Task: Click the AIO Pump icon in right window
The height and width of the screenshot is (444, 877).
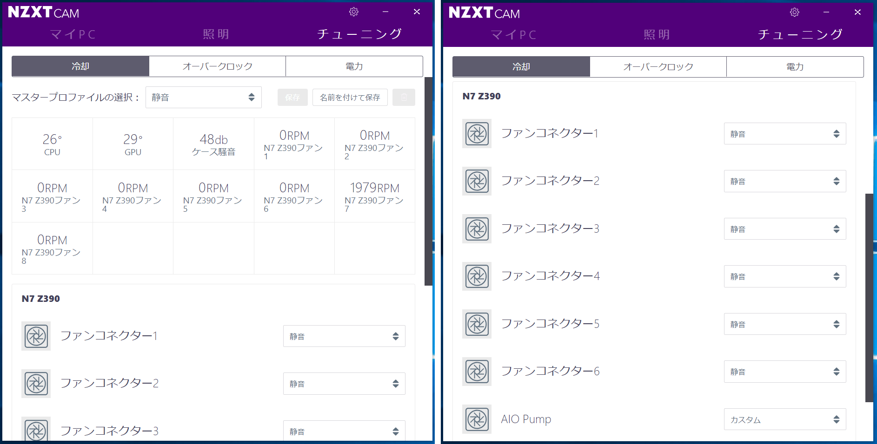Action: click(x=477, y=419)
